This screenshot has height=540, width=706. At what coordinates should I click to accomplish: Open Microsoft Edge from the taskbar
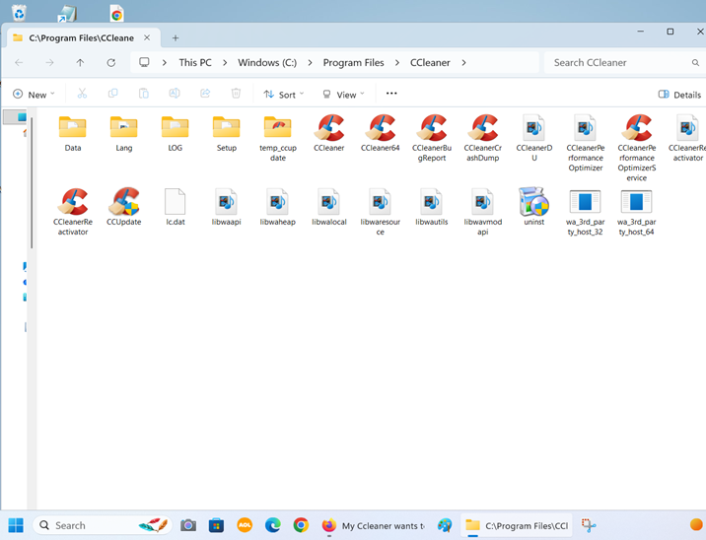click(x=273, y=525)
